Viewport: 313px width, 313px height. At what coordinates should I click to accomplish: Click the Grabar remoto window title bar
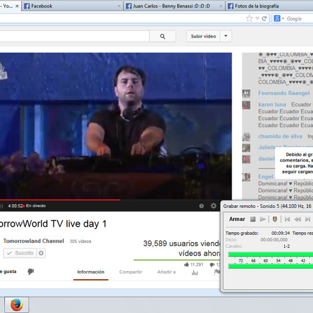[x=267, y=206]
